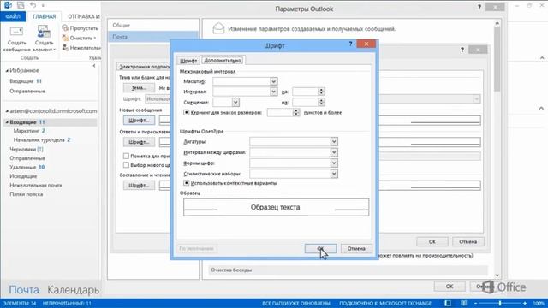Open the Черновики folder

[27, 149]
